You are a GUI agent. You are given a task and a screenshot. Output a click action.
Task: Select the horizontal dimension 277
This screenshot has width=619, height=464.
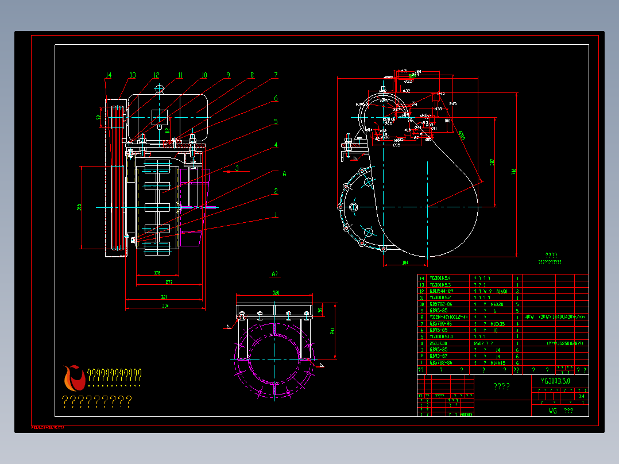tap(169, 282)
